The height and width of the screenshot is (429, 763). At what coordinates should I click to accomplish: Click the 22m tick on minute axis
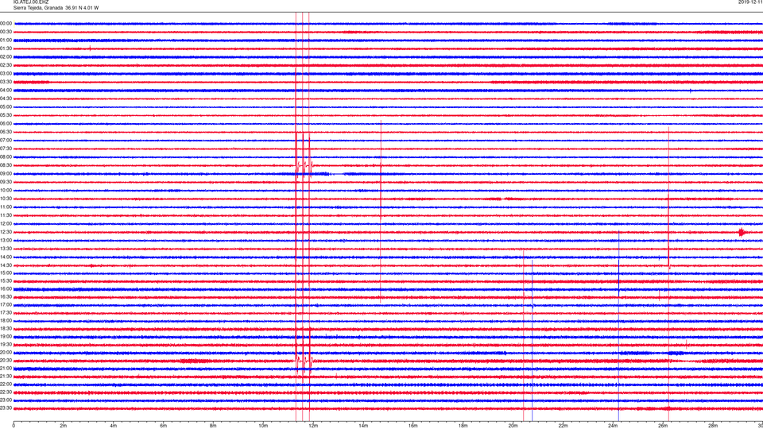coord(563,426)
